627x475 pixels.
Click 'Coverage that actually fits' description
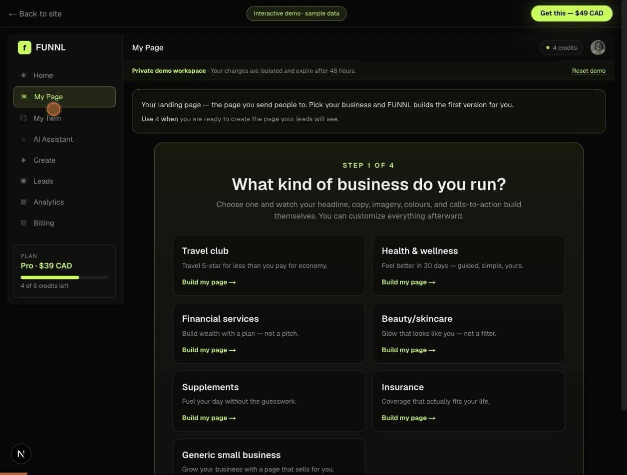click(436, 402)
